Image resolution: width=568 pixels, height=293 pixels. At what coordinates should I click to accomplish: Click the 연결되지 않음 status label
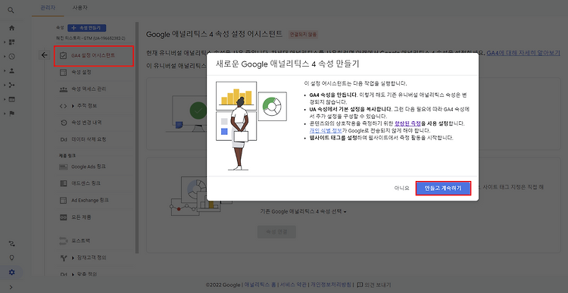tap(303, 35)
